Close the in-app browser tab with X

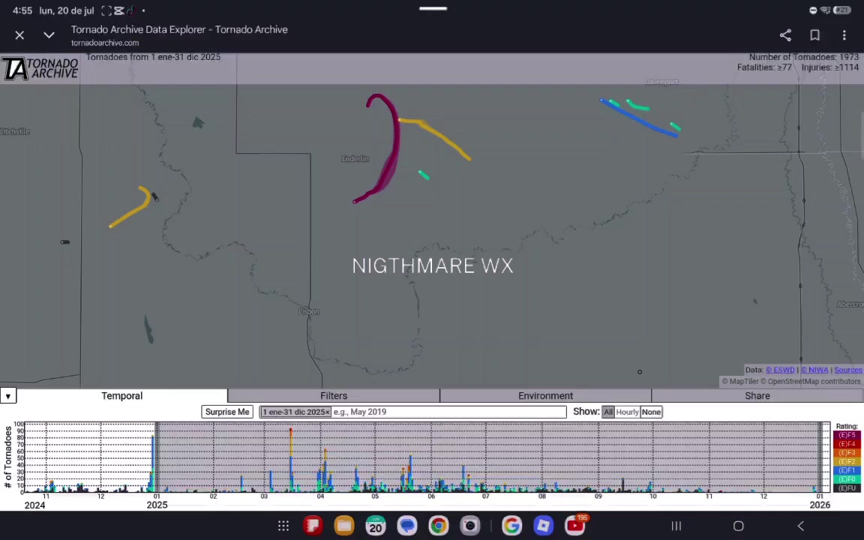point(19,35)
